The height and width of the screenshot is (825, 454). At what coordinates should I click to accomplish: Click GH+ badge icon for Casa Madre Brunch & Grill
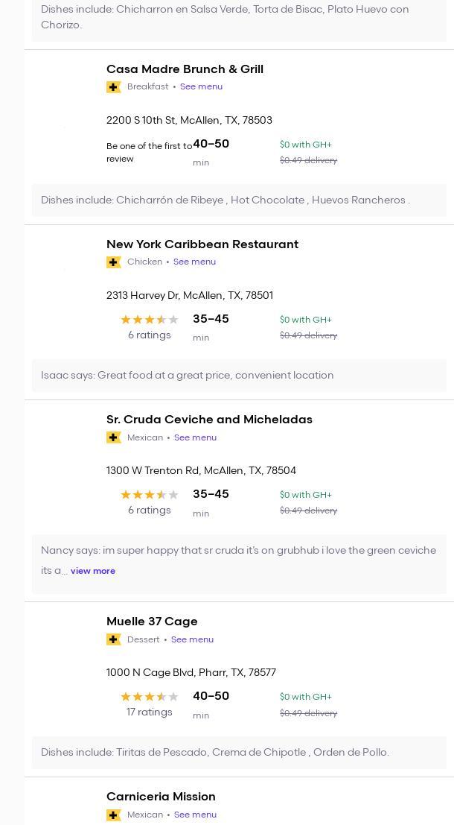coord(114,87)
